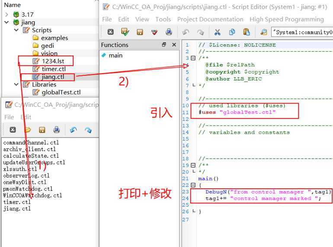Click commandChannel.ctl line in list file
The width and height of the screenshot is (333, 247).
(31, 142)
